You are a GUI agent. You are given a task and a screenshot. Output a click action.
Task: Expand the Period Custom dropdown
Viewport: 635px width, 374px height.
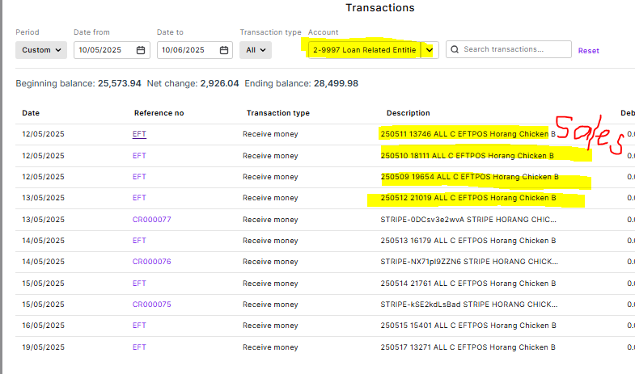click(x=40, y=50)
